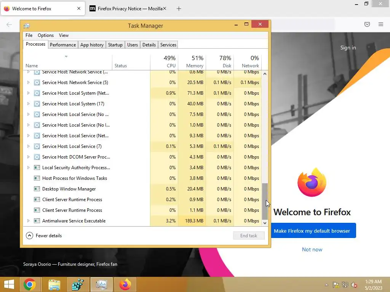Click the Not now link
Screen dimensions: 390x292
point(312,249)
